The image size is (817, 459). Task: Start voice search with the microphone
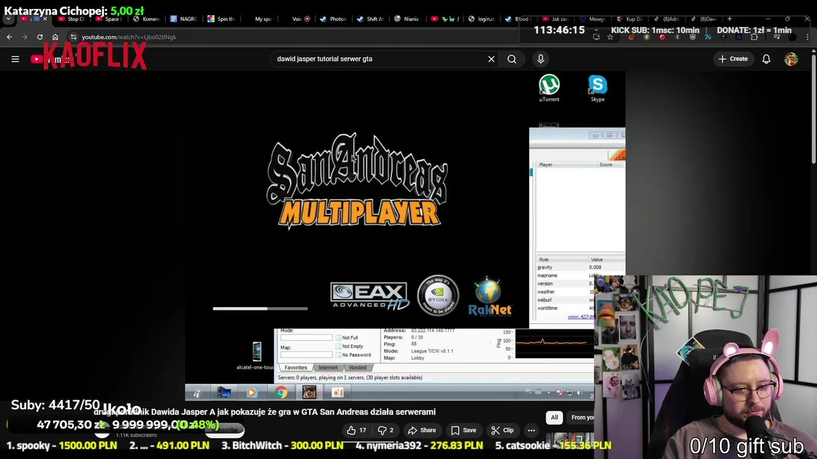pyautogui.click(x=541, y=59)
